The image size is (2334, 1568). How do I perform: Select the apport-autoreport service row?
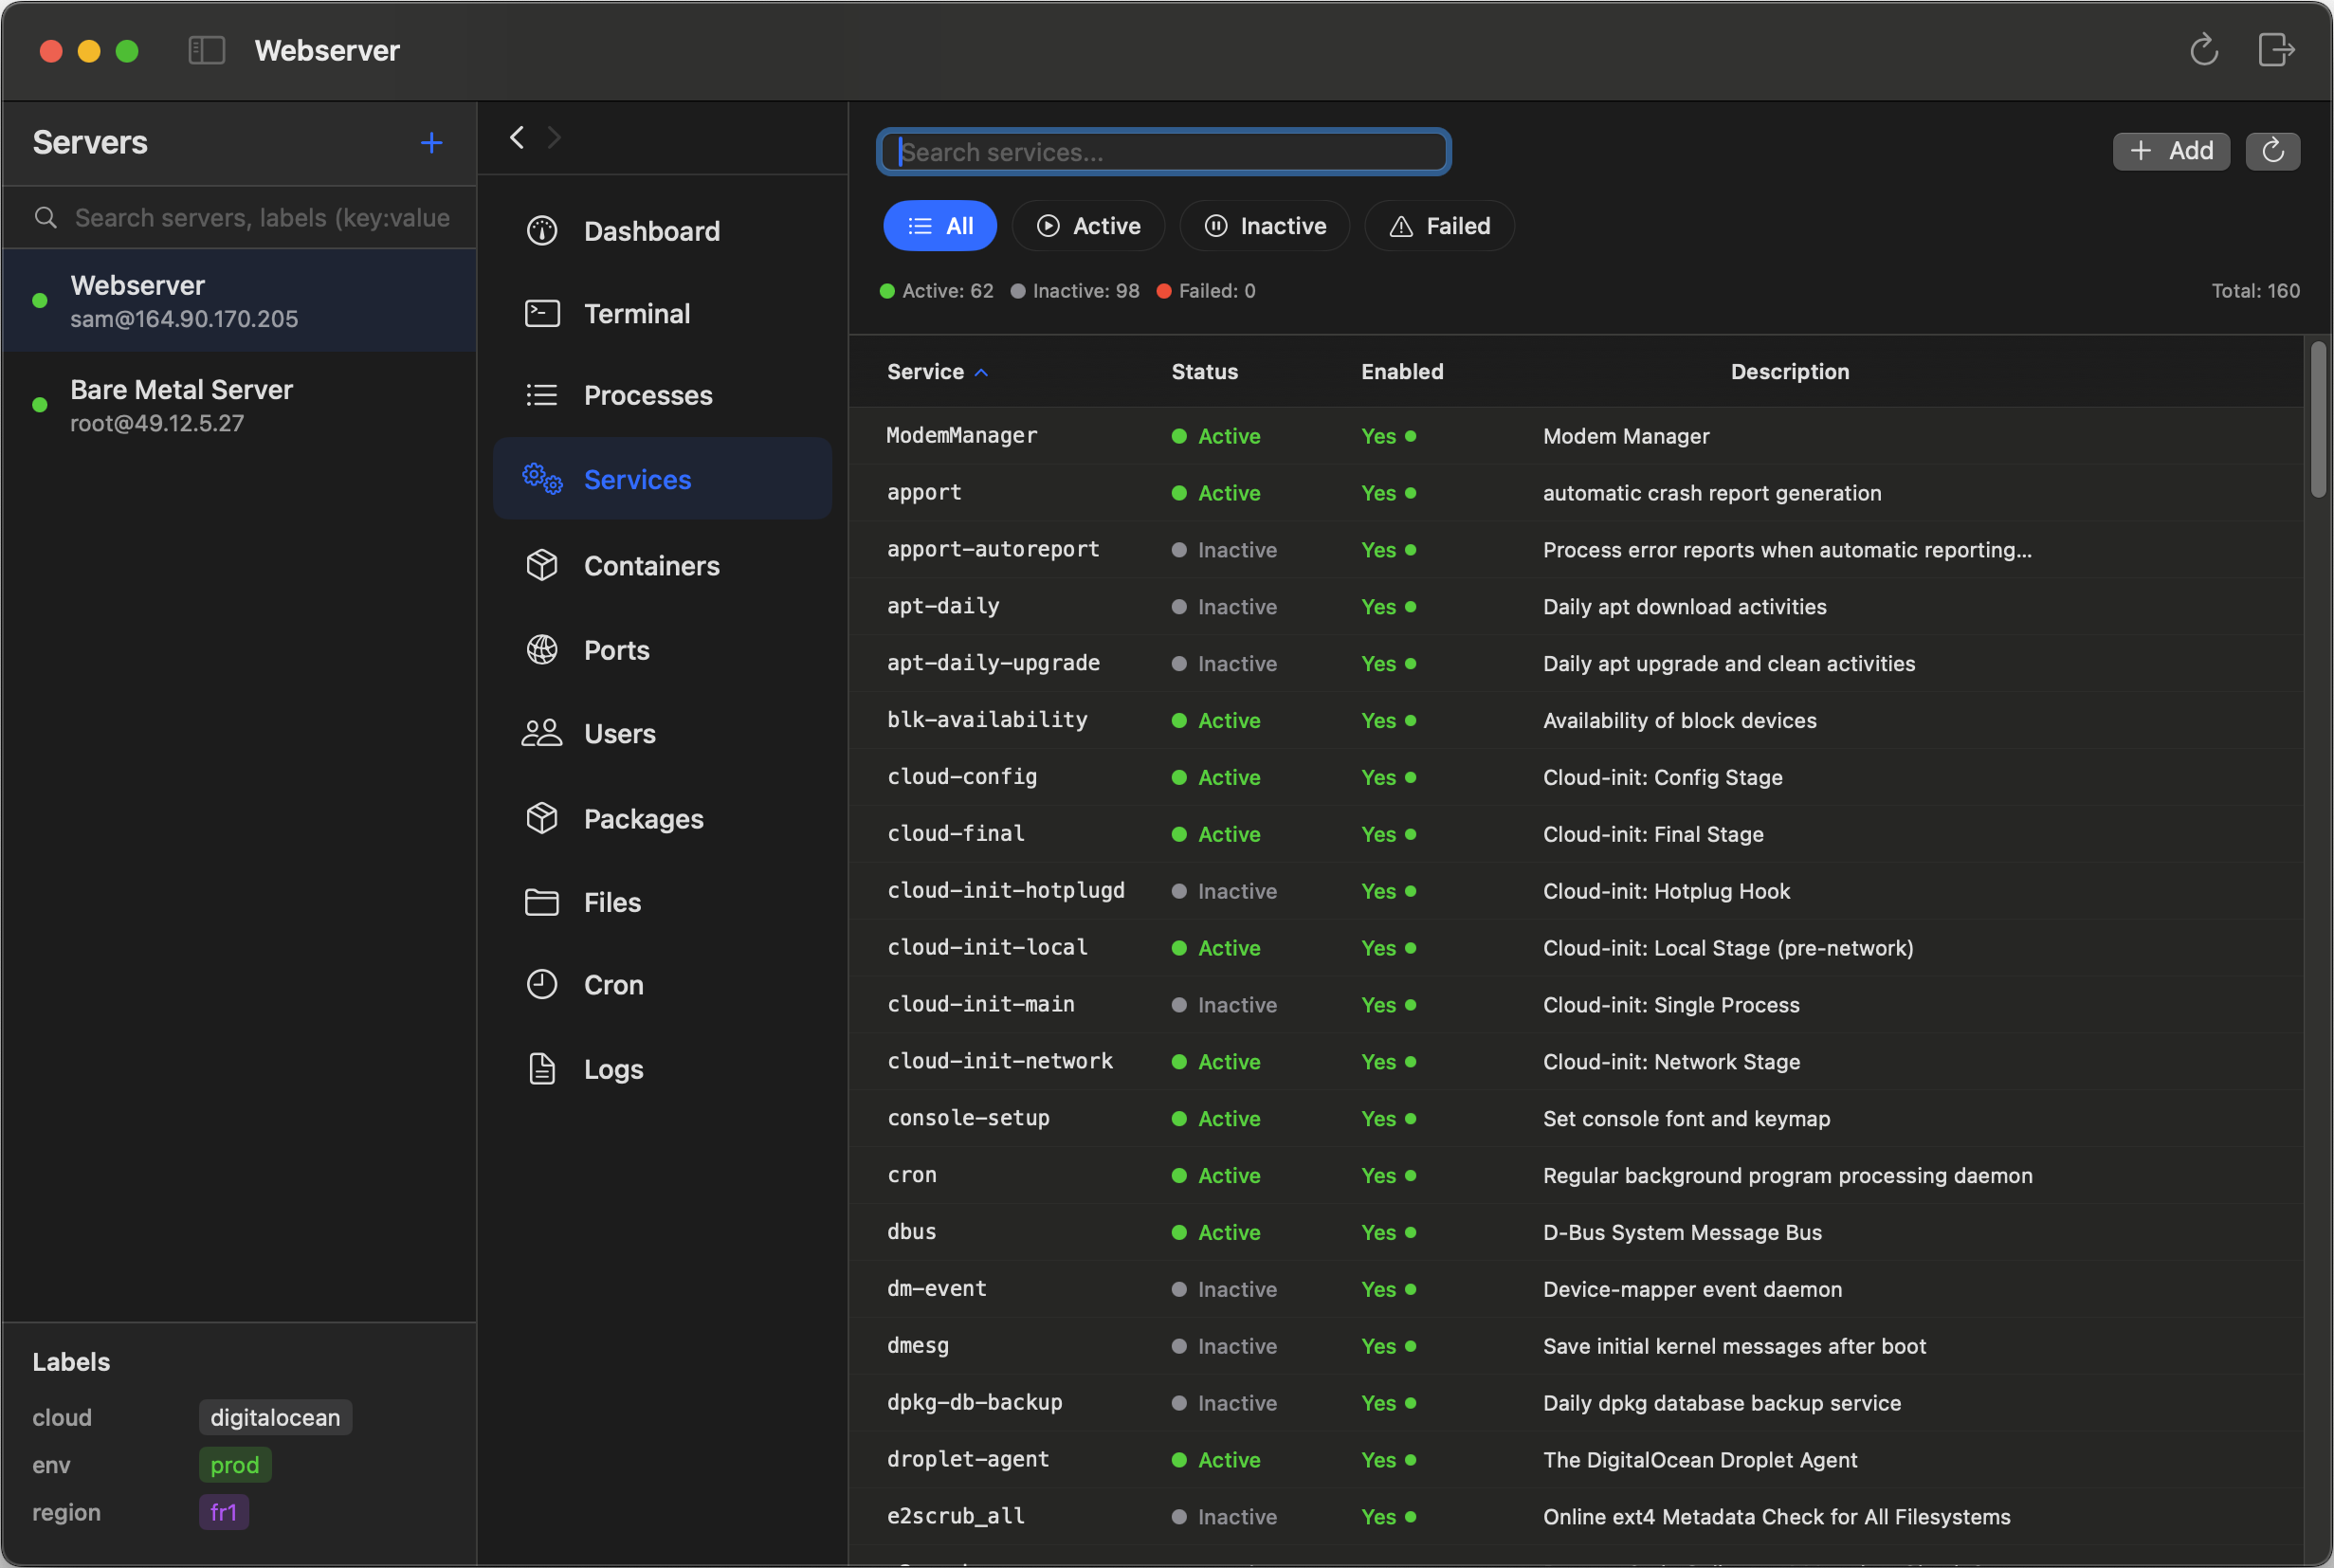click(x=1576, y=550)
